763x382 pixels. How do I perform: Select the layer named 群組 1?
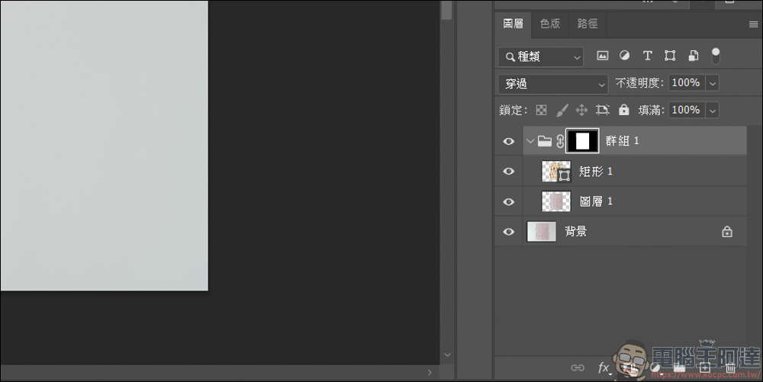(622, 141)
